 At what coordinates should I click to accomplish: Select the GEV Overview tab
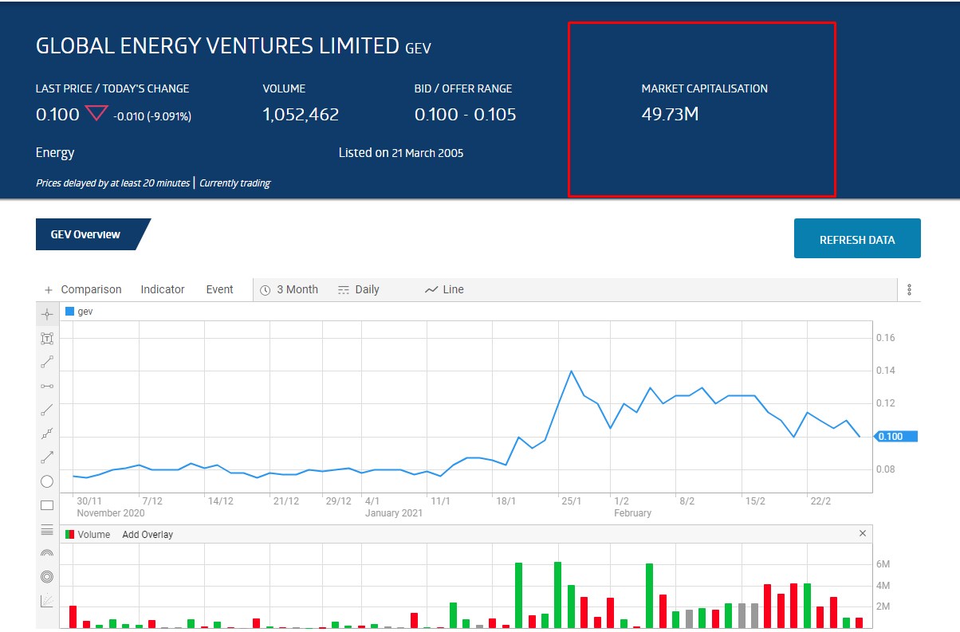[x=86, y=234]
